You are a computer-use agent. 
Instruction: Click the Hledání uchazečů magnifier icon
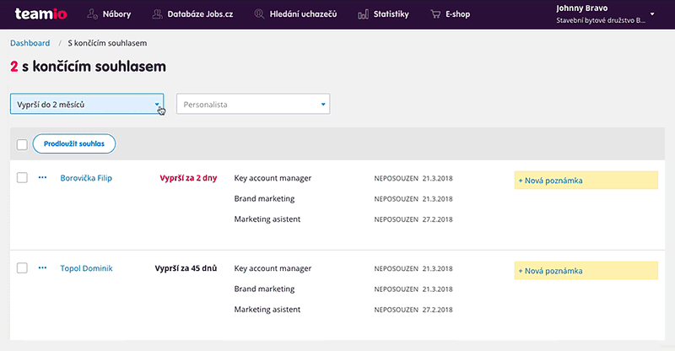(259, 13)
